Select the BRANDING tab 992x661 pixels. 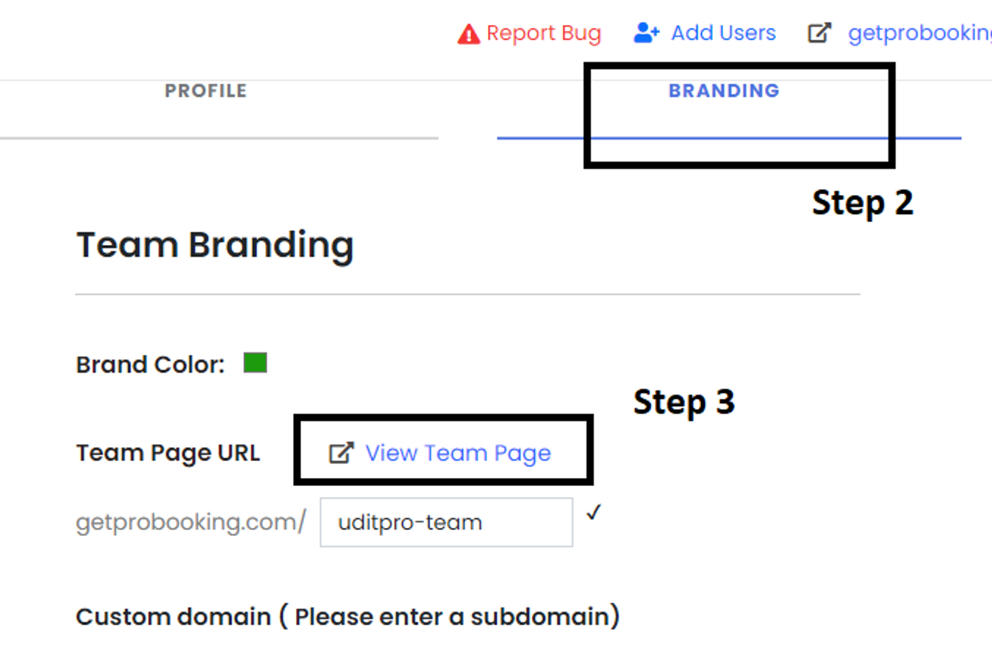(x=724, y=90)
